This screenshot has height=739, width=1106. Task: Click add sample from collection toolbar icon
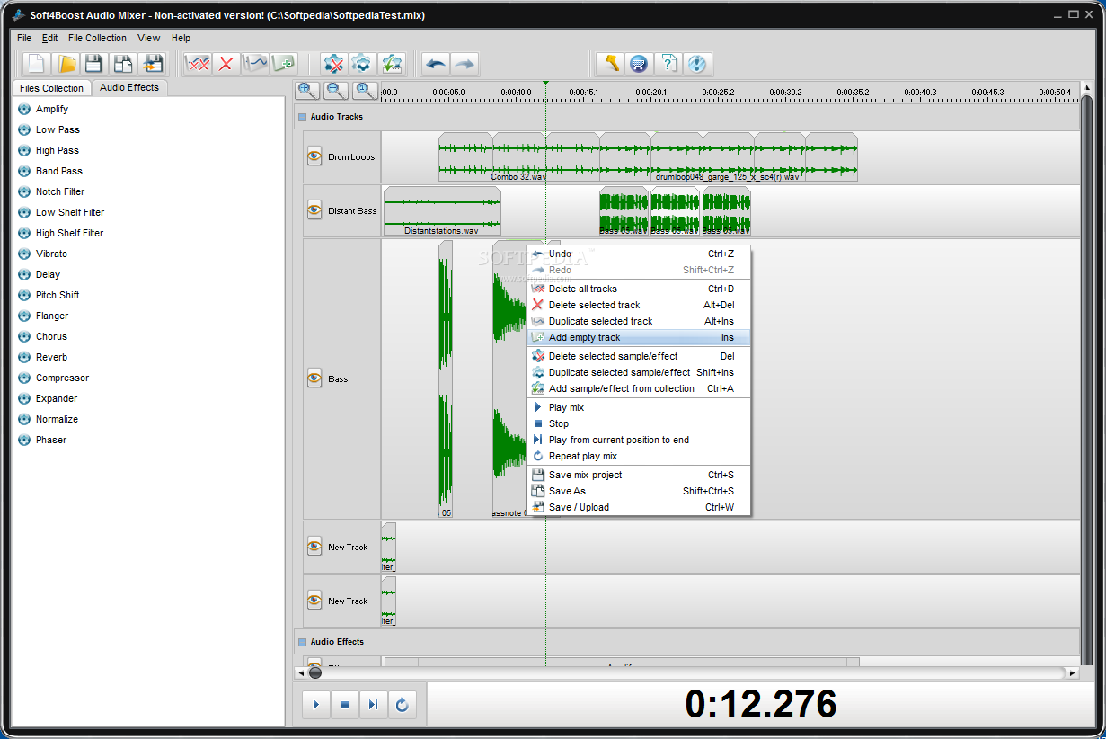[x=392, y=64]
